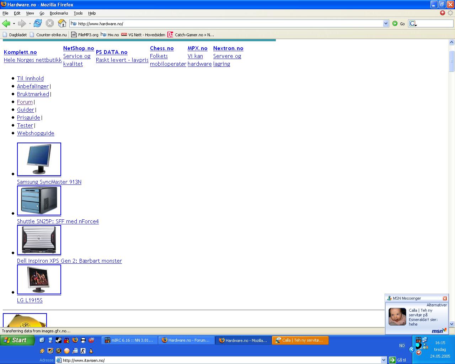Click the green Gå til arrow button
This screenshot has width=455, height=364.
392,360
